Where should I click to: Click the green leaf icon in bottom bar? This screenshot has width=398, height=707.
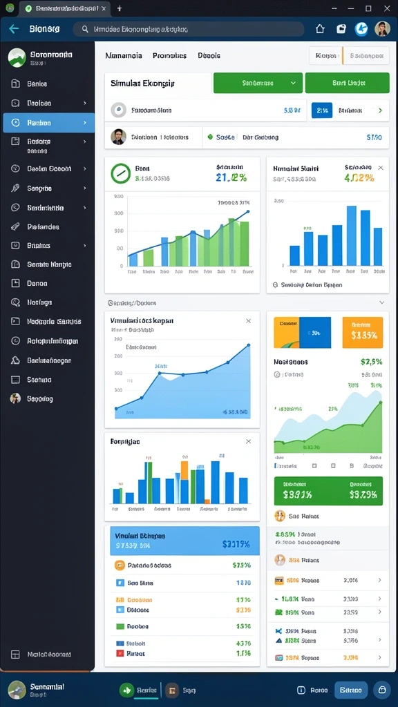click(127, 690)
